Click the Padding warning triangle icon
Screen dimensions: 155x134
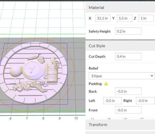click(x=106, y=84)
